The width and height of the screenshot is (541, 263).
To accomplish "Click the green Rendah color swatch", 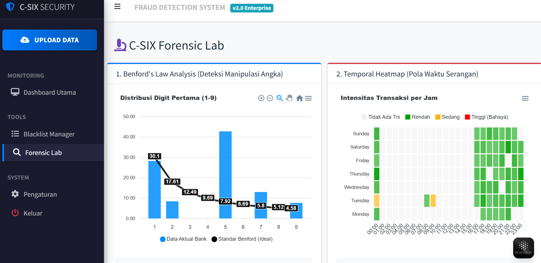I will point(407,117).
